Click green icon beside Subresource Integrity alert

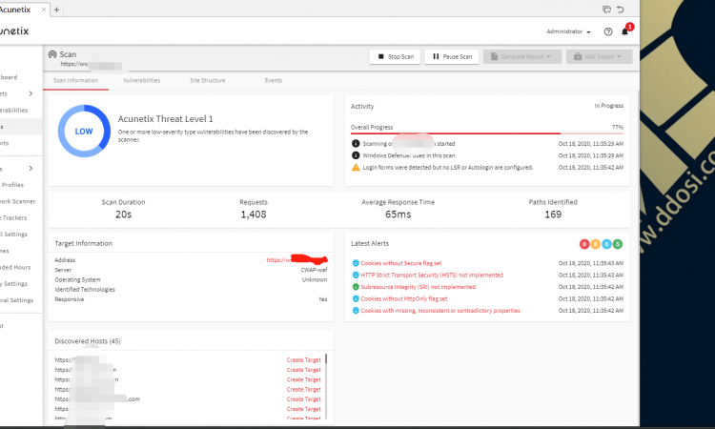click(356, 287)
